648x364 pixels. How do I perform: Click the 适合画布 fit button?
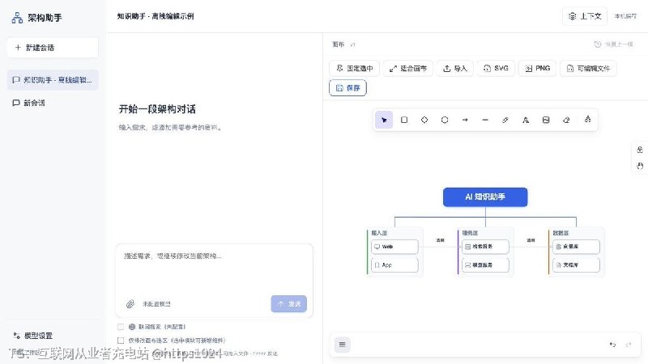point(408,69)
